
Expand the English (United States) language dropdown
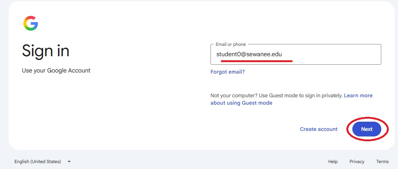point(42,161)
